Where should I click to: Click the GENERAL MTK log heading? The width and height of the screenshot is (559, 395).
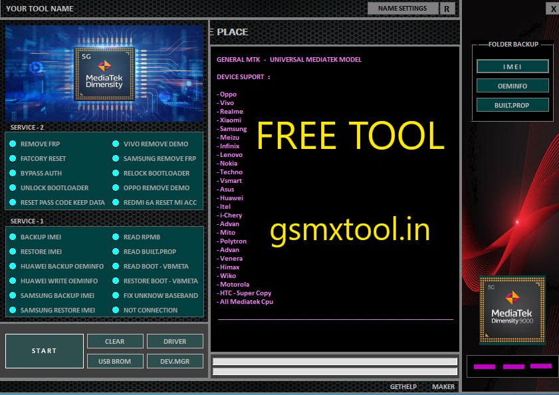(288, 60)
